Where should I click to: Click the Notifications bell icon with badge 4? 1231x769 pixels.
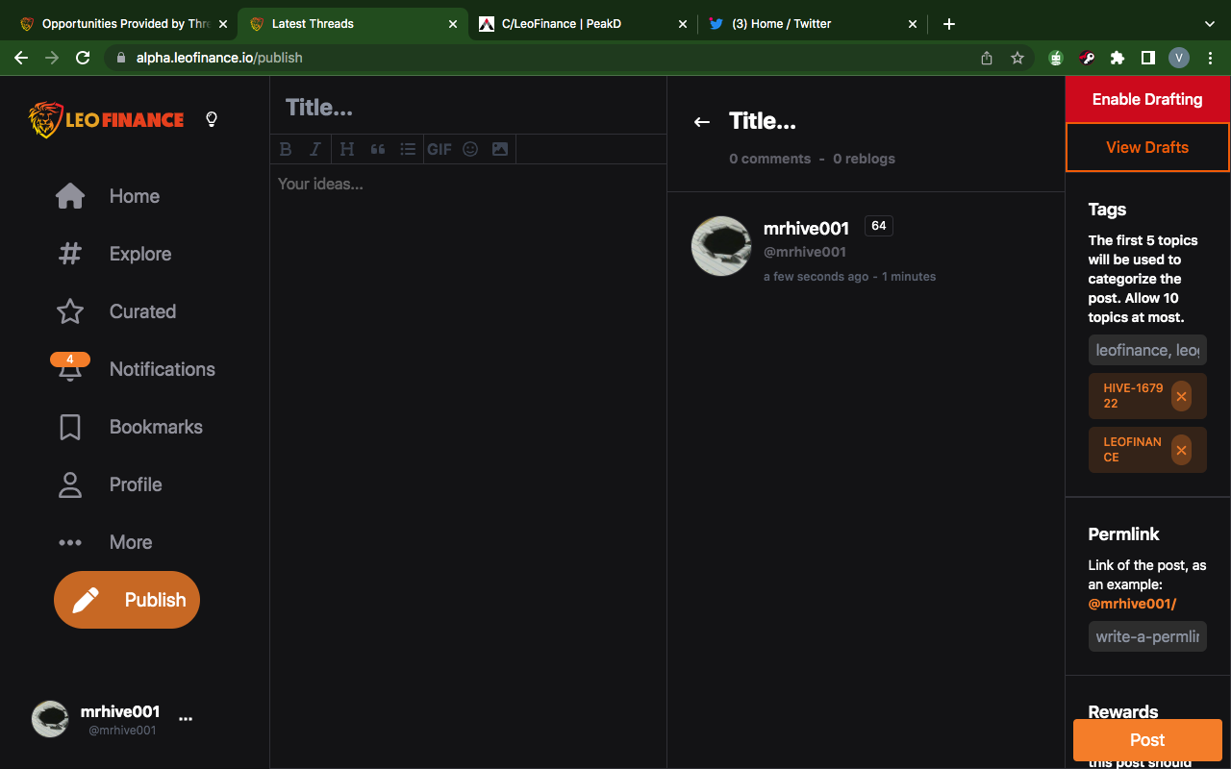coord(69,367)
